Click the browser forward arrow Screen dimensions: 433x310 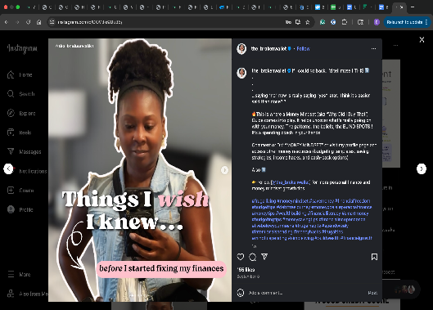[17, 22]
